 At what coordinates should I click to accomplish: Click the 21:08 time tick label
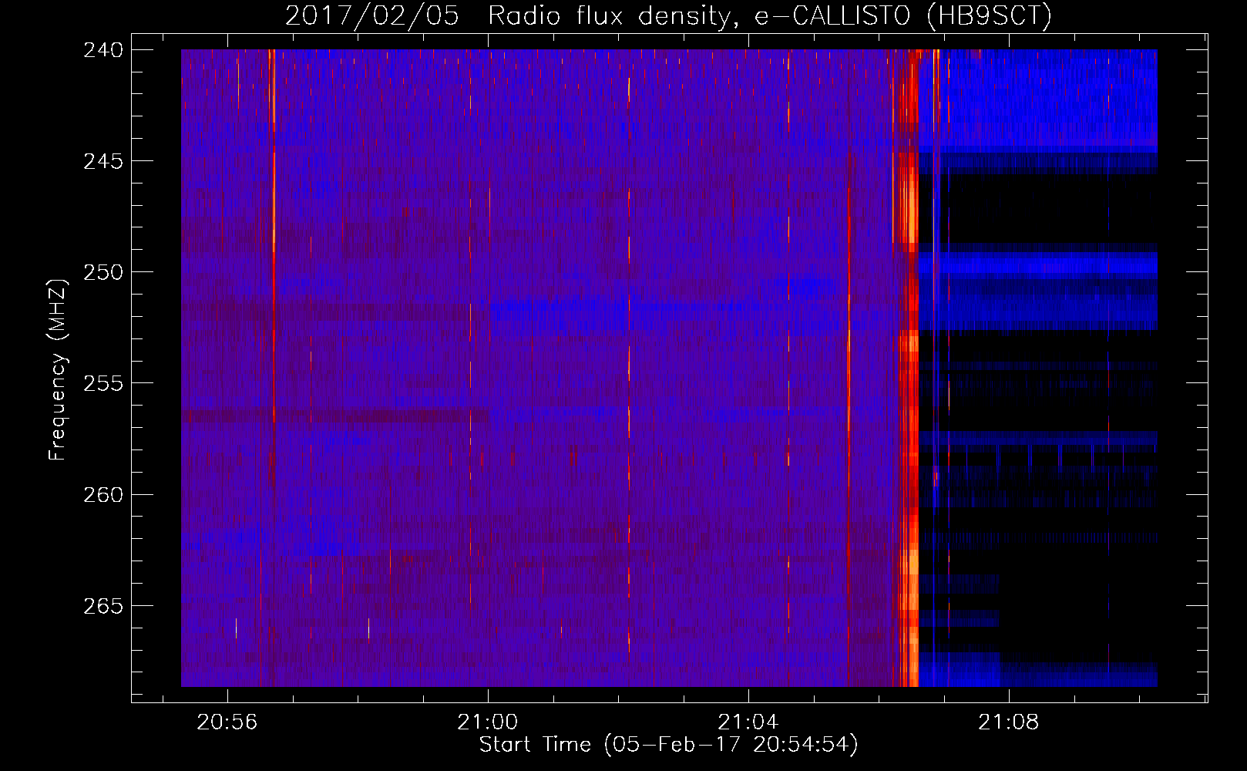1009,722
